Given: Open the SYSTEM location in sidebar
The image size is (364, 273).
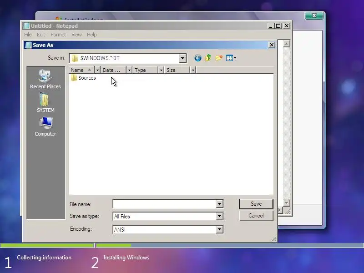Looking at the screenshot, I should pos(45,103).
